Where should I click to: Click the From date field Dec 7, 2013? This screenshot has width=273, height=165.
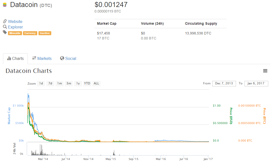[224, 83]
